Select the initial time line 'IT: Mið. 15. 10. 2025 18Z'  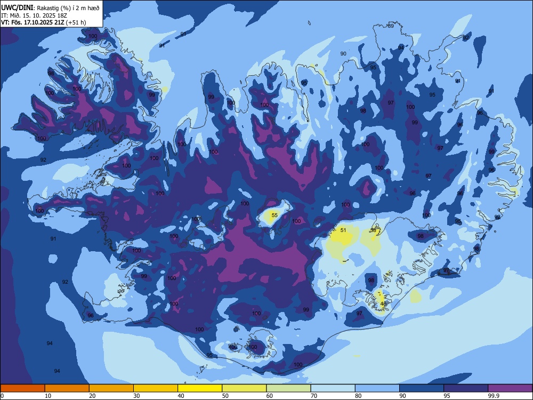(x=33, y=15)
